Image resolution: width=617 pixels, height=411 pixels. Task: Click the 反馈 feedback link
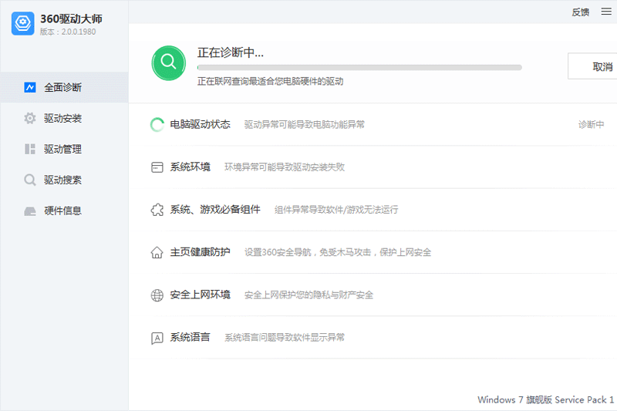pyautogui.click(x=581, y=12)
